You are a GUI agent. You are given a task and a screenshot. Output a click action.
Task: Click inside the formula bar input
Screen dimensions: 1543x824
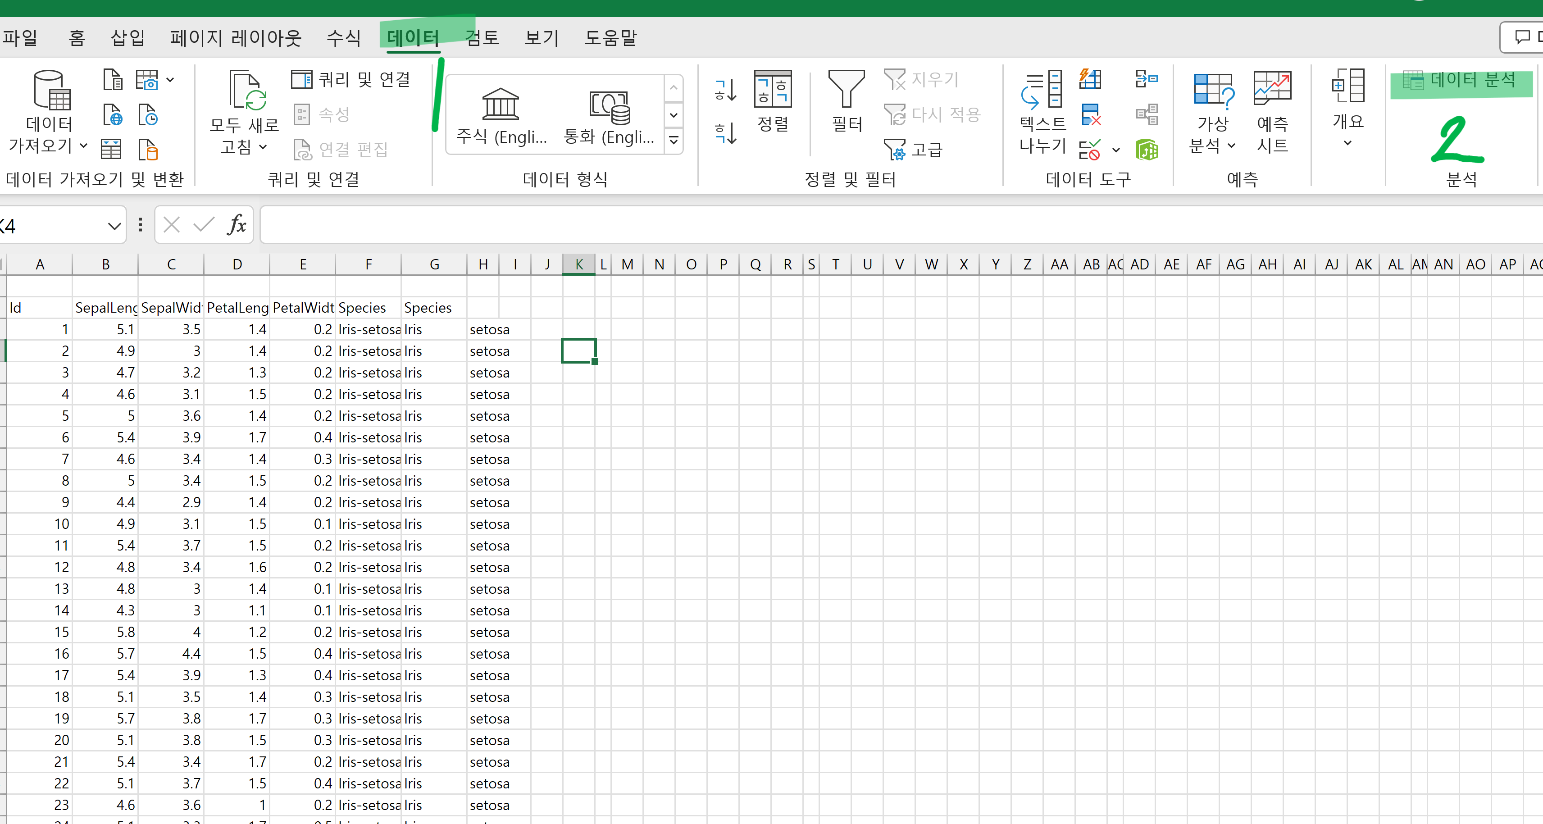(838, 225)
